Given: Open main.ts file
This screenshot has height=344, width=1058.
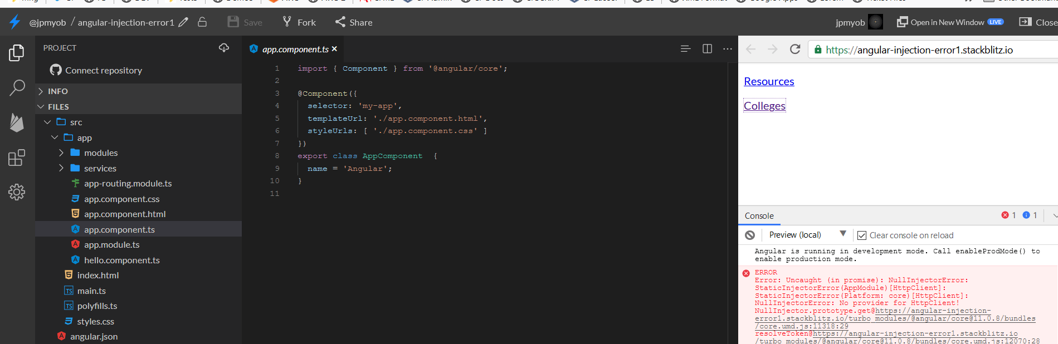Looking at the screenshot, I should [x=138, y=291].
